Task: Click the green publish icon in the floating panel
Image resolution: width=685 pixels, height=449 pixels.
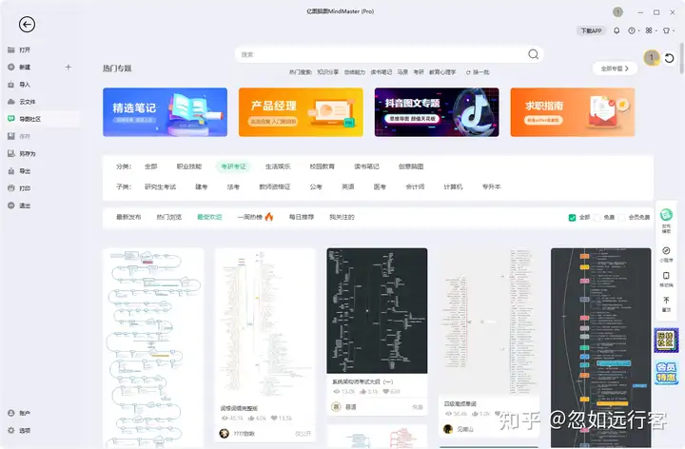Action: 666,214
